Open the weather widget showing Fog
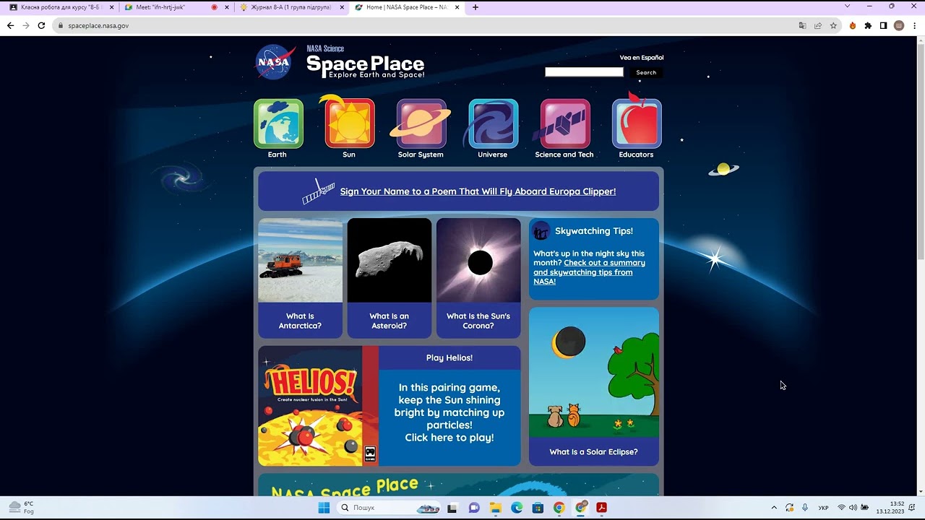 click(x=22, y=507)
